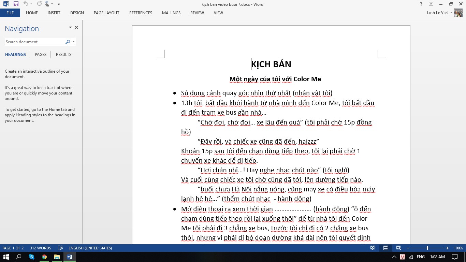Open the PAGE LAYOUT tab
The width and height of the screenshot is (466, 262).
pos(106,13)
